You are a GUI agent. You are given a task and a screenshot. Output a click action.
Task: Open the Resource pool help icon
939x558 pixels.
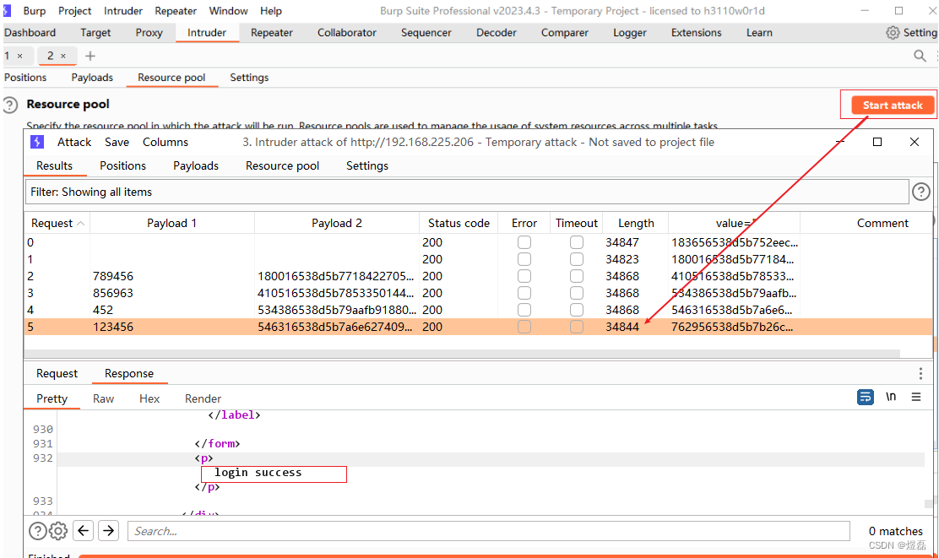pyautogui.click(x=10, y=106)
